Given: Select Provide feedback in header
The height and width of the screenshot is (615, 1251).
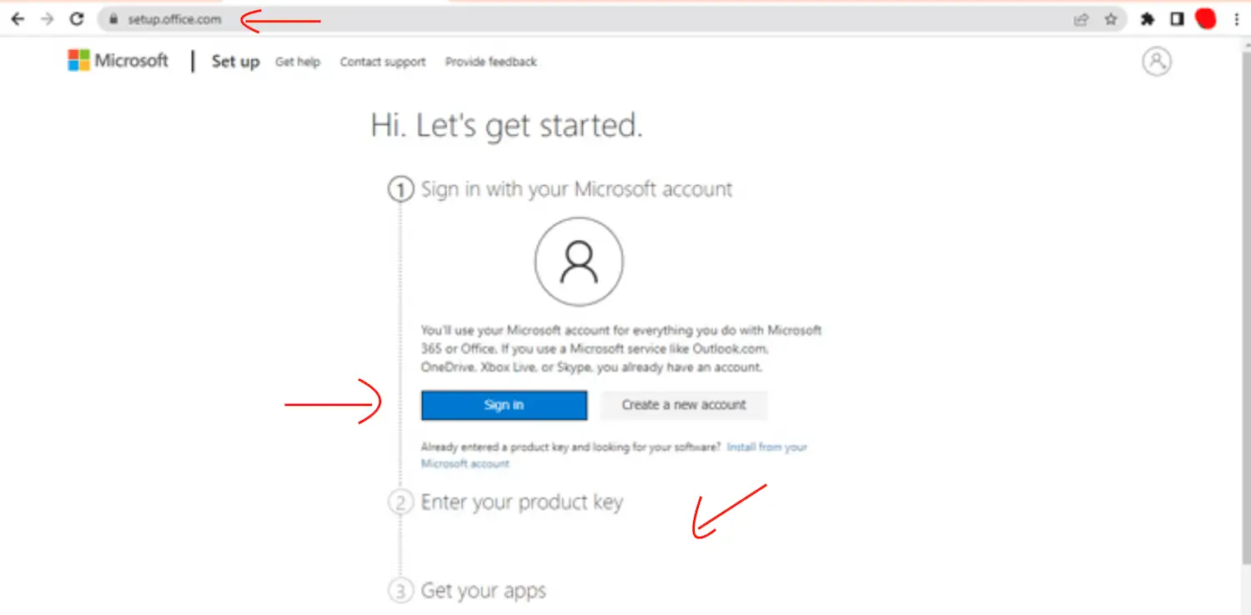Looking at the screenshot, I should click(491, 62).
